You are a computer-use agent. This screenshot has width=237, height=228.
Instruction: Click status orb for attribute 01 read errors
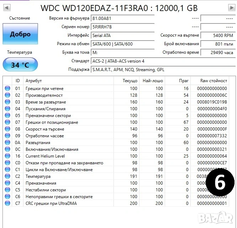[7, 89]
